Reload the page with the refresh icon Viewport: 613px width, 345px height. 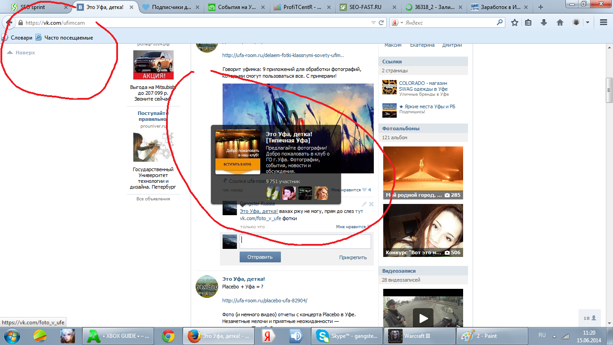(x=381, y=22)
